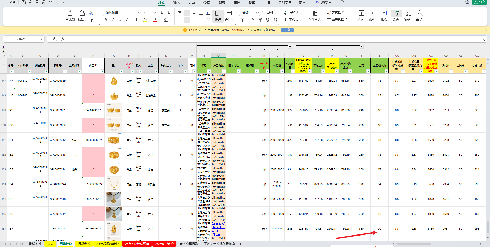Click the increase font size icon
This screenshot has height=247, width=490.
[162, 13]
